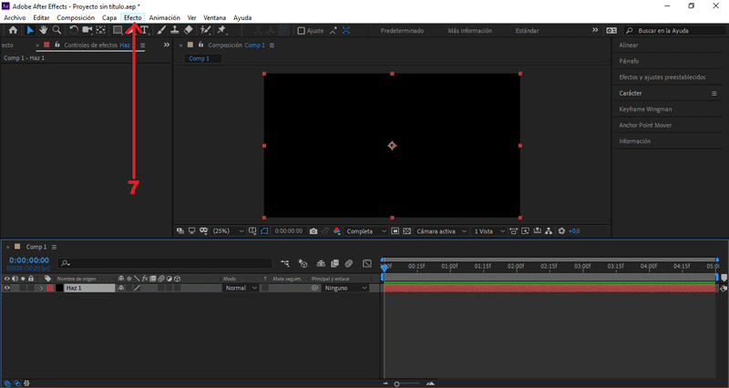
Task: Hide the Haz 1 layer with eye icon
Action: 7,288
